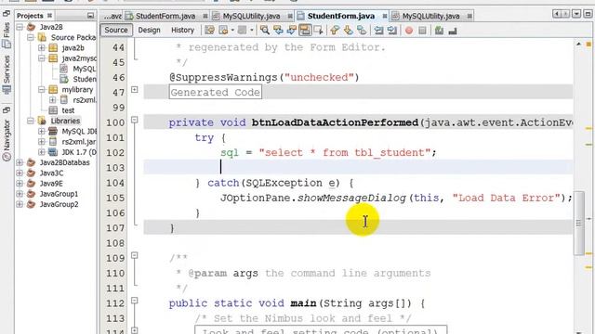
Task: Switch to Design view
Action: point(149,30)
